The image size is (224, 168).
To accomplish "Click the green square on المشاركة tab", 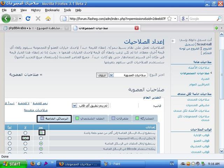I will (x=137, y=118).
